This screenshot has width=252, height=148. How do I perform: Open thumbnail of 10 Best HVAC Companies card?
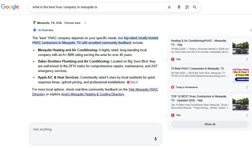[240, 75]
